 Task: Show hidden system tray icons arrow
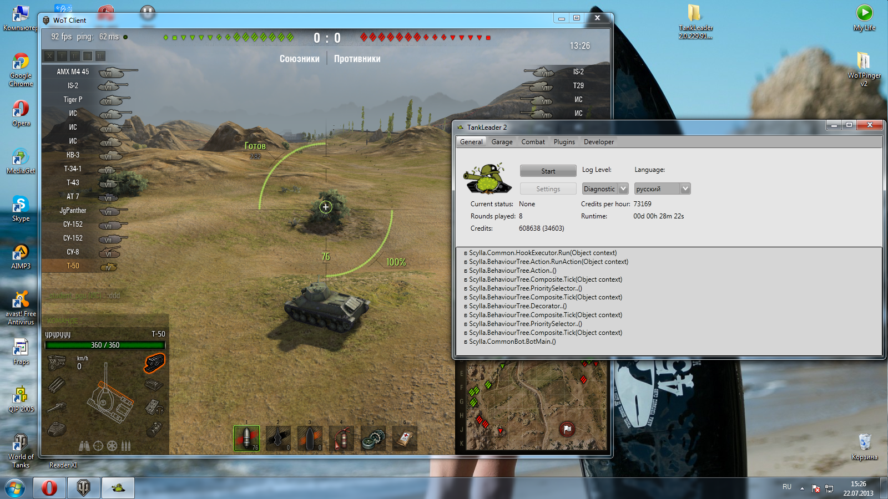click(x=802, y=488)
